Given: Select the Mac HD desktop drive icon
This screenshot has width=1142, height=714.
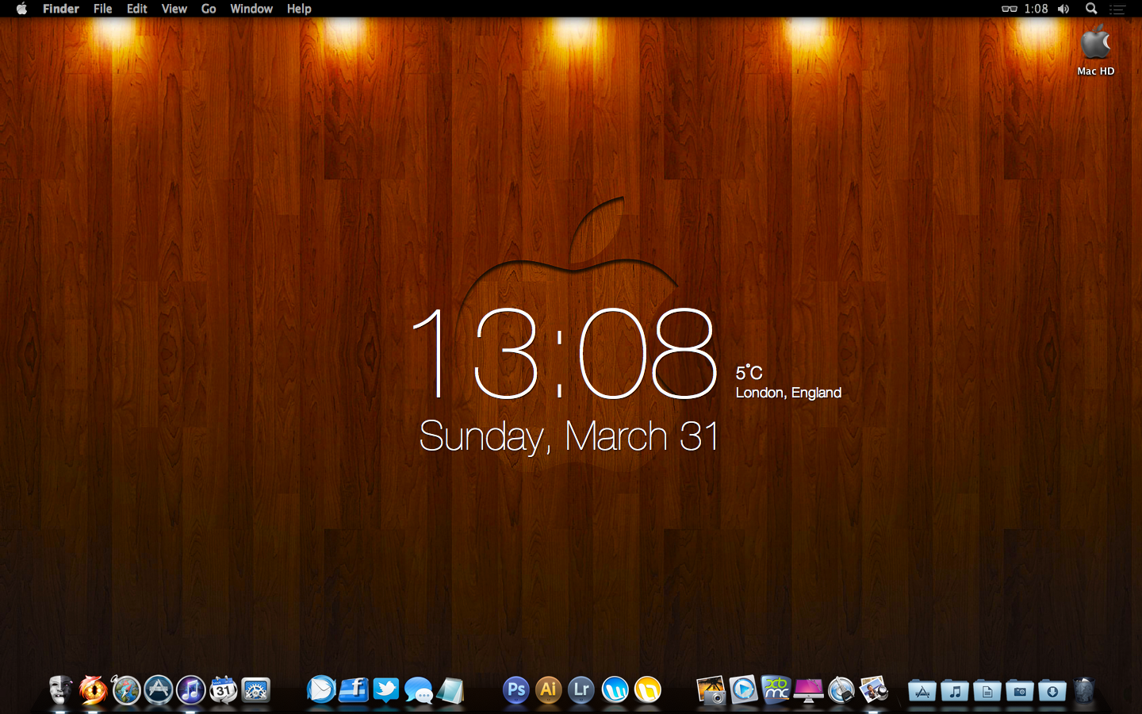Looking at the screenshot, I should 1096,49.
